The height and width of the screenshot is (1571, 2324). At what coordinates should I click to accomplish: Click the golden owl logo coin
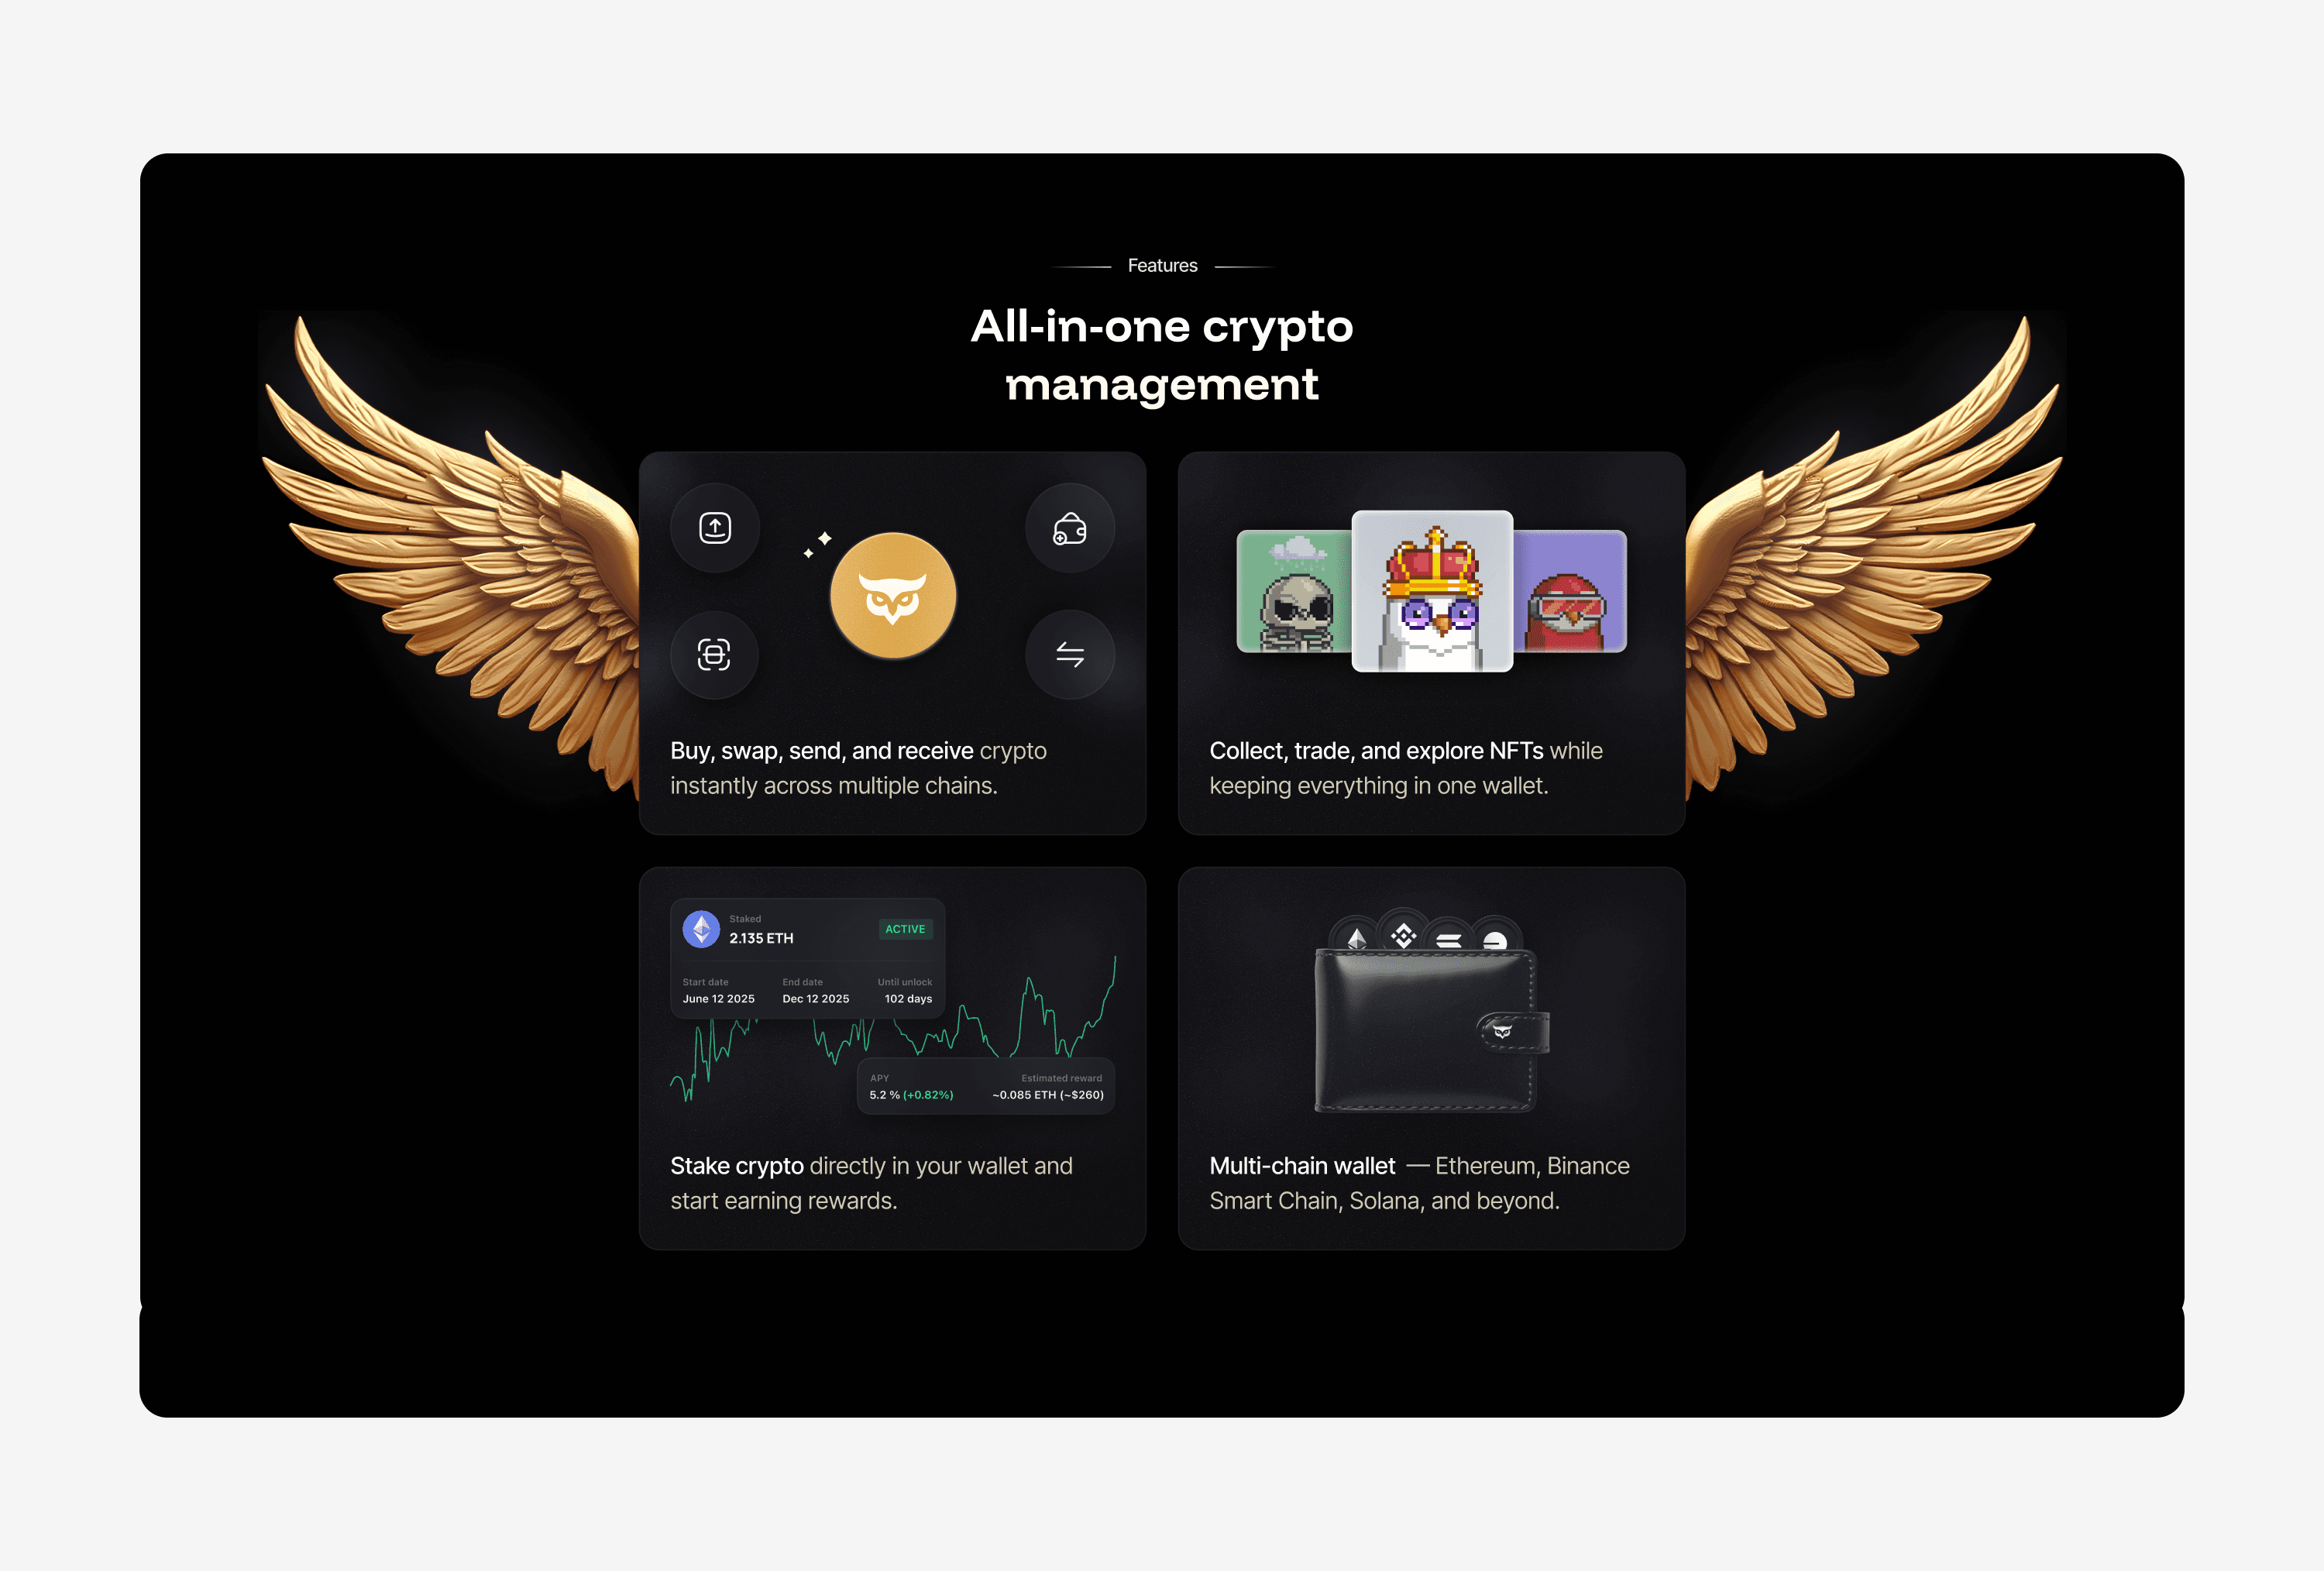click(893, 596)
